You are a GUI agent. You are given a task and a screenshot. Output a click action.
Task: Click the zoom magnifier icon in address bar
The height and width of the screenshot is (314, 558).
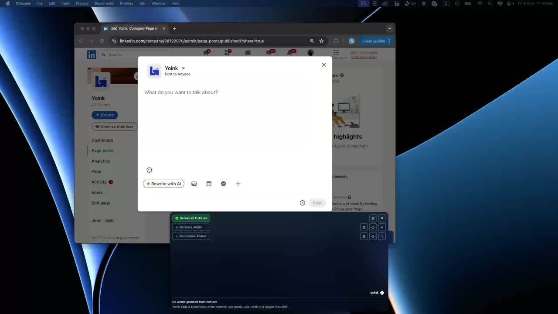point(312,41)
